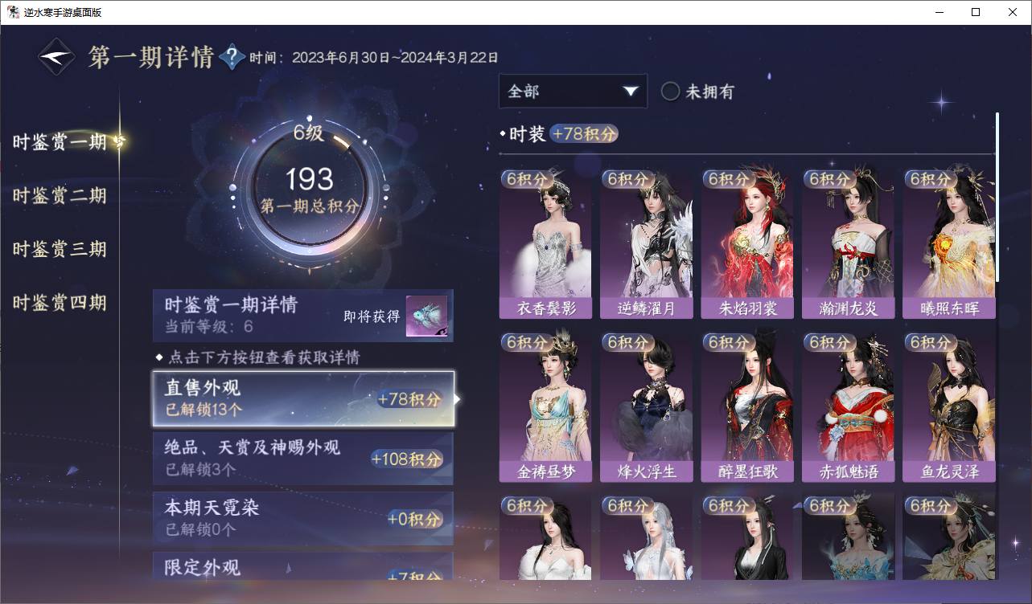The width and height of the screenshot is (1032, 604).
Task: Open the question mark help icon
Action: (232, 57)
